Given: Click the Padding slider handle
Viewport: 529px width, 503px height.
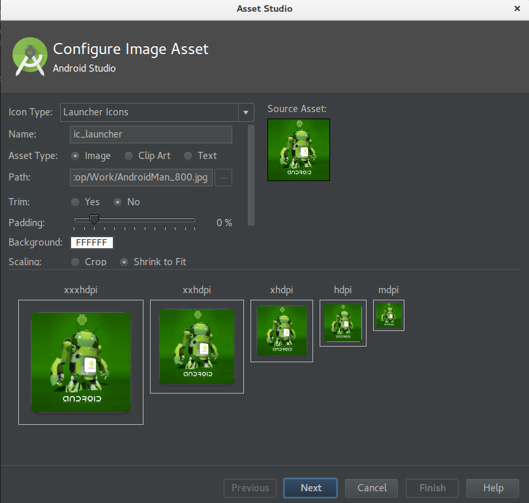Looking at the screenshot, I should coord(94,219).
